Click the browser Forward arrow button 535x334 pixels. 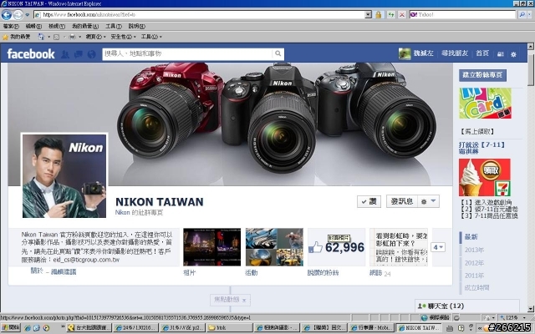click(18, 15)
